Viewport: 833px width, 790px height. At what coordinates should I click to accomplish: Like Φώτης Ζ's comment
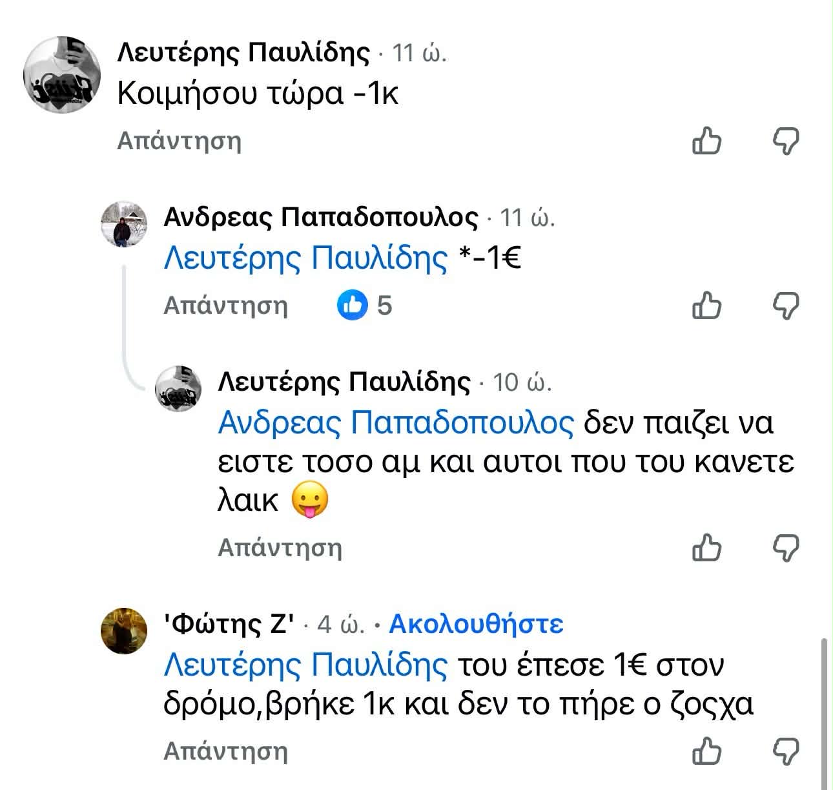(x=706, y=751)
